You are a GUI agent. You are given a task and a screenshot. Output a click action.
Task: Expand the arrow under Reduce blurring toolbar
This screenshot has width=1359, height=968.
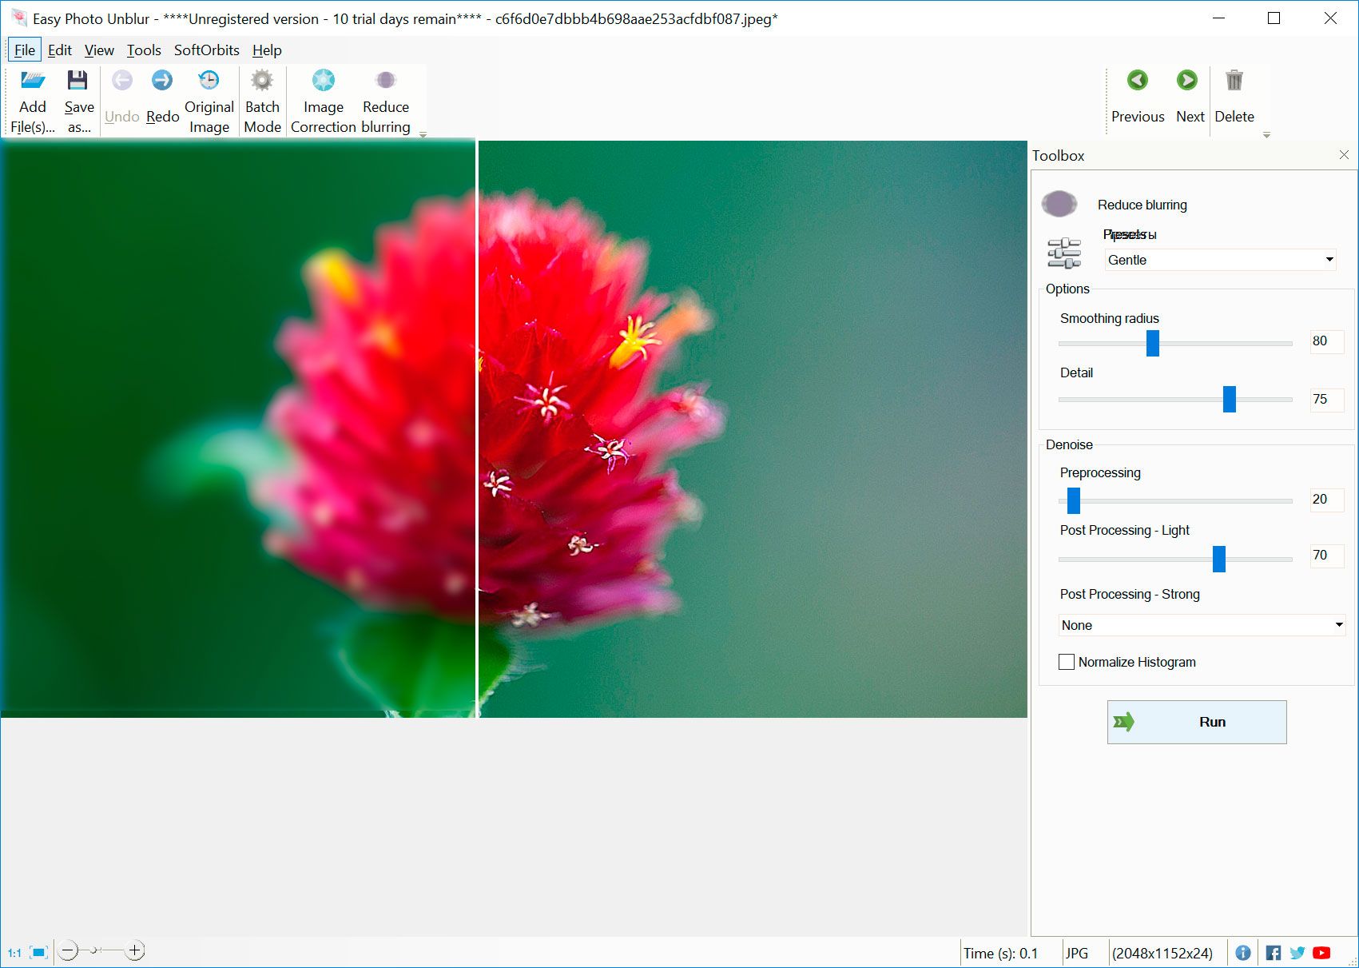[423, 134]
